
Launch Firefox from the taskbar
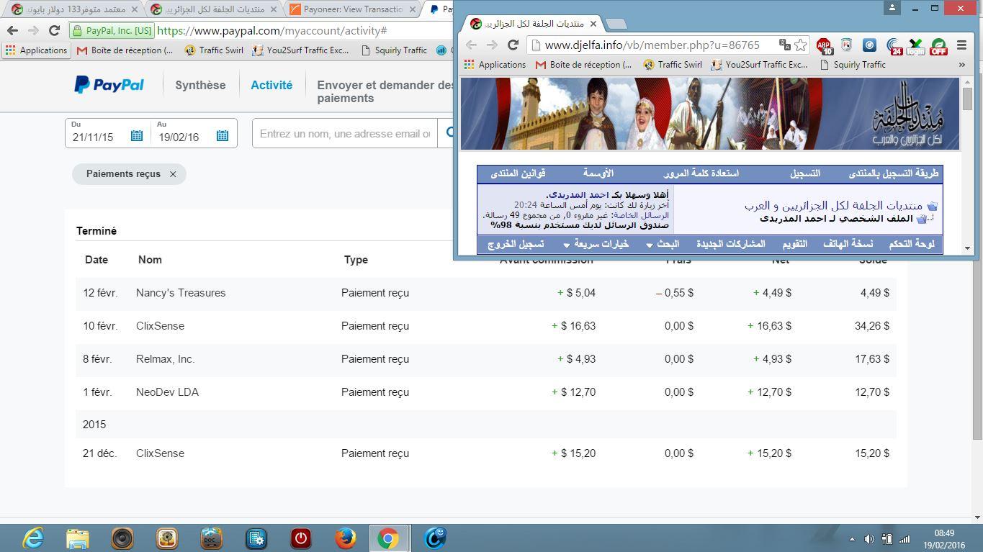point(346,538)
